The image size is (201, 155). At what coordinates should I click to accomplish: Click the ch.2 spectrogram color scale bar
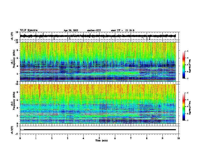(x=184, y=107)
